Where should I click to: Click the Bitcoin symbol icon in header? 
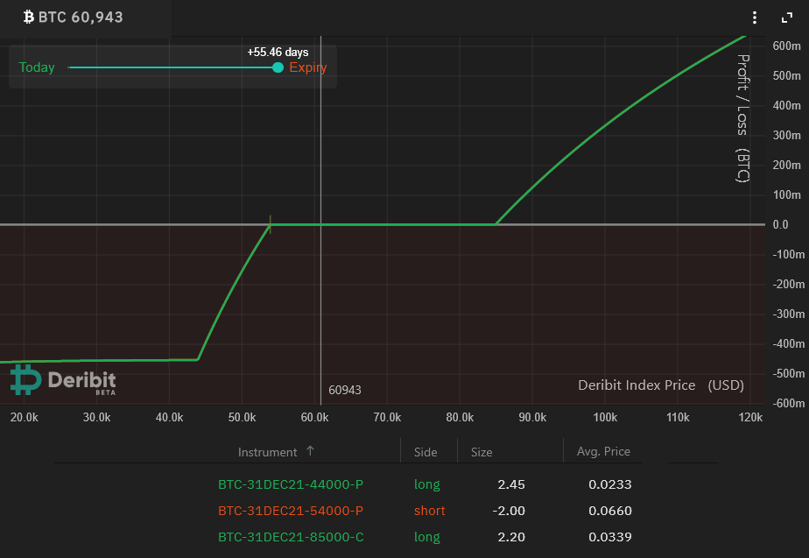click(28, 18)
